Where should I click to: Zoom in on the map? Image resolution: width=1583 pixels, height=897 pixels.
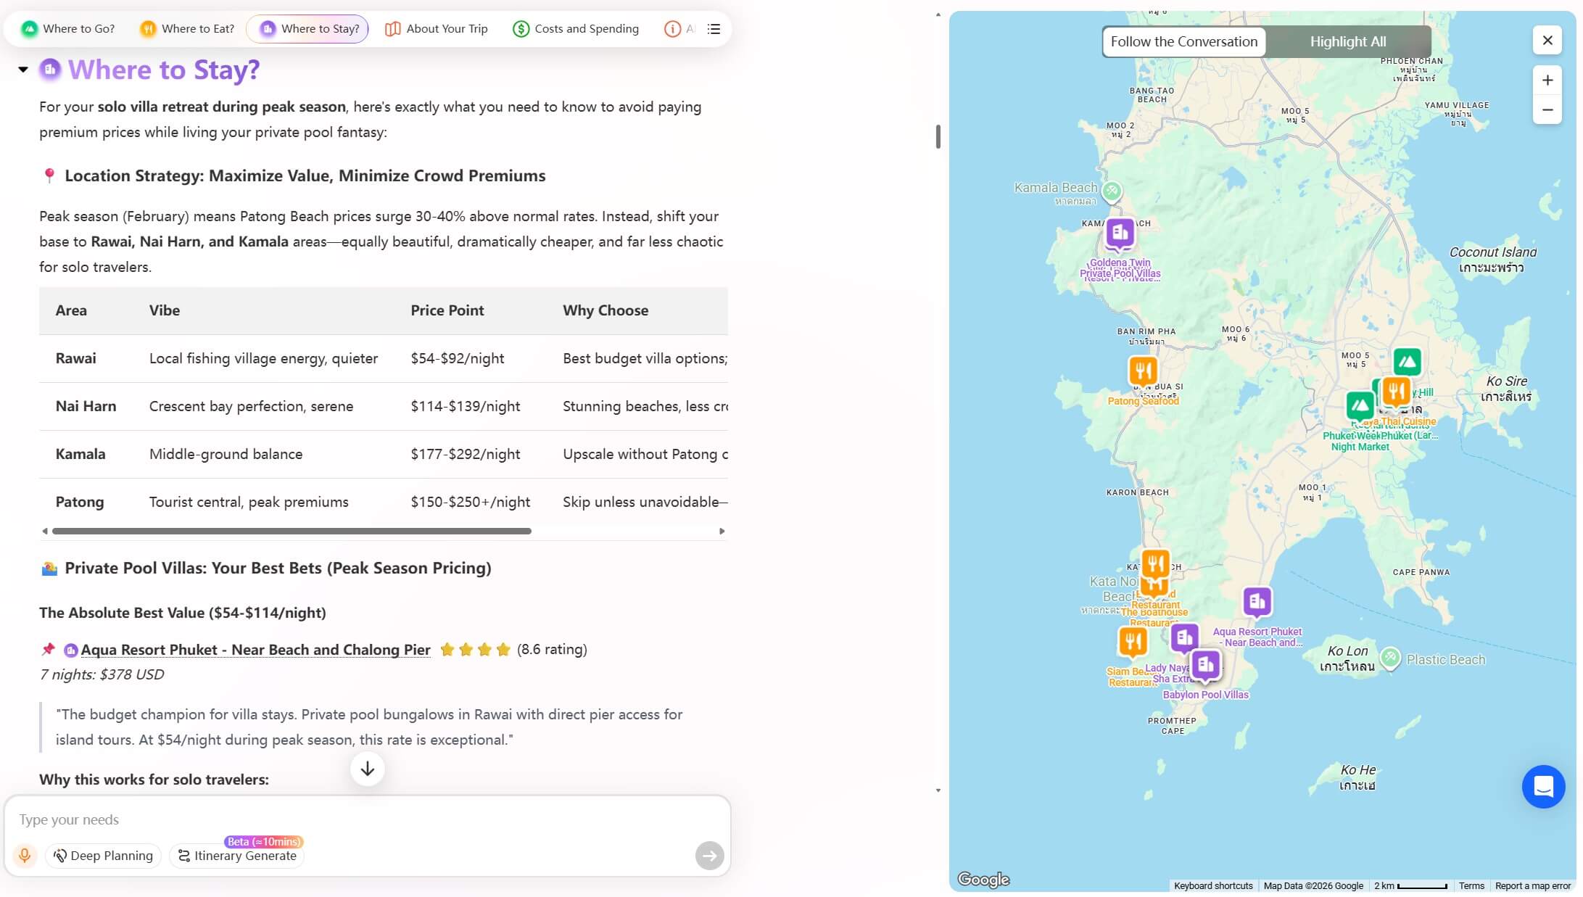(x=1547, y=80)
